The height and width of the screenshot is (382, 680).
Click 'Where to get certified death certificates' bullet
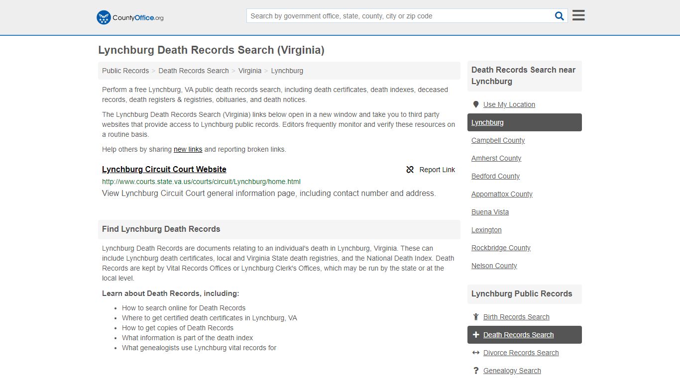pos(210,318)
